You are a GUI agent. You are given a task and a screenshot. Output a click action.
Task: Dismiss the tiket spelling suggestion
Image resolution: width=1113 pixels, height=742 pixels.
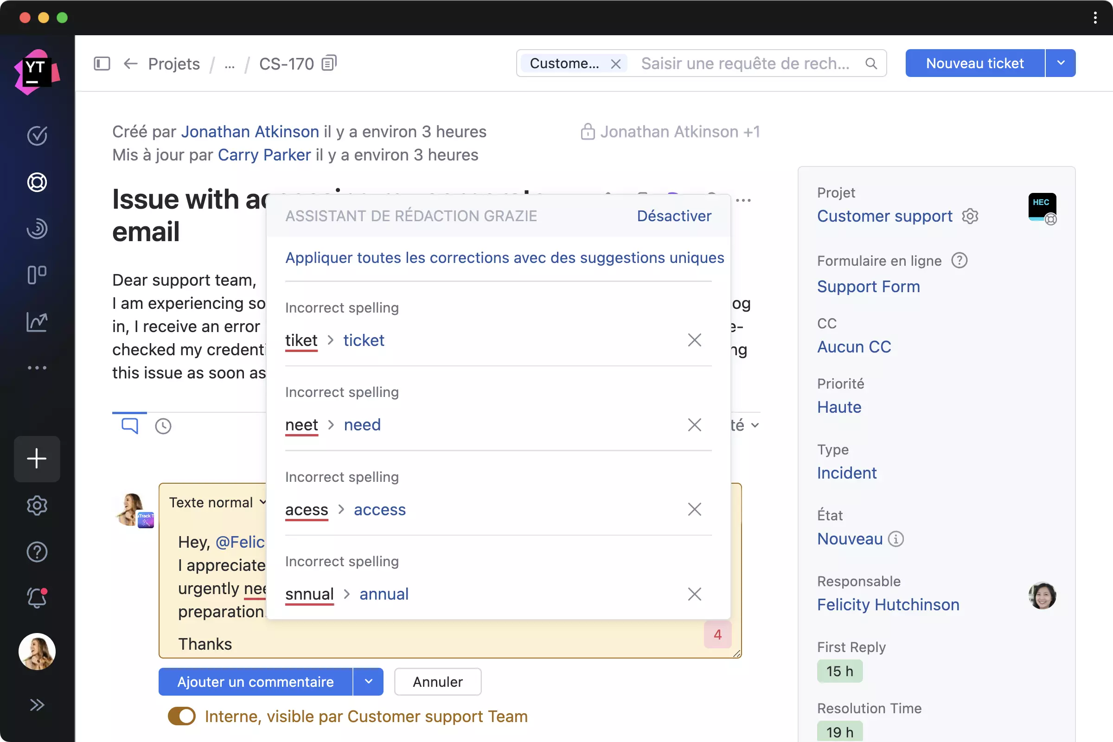tap(694, 340)
